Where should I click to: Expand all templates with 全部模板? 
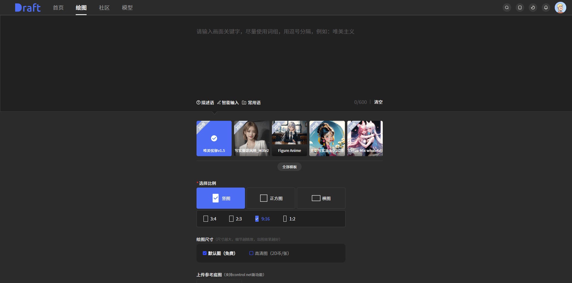pos(289,167)
